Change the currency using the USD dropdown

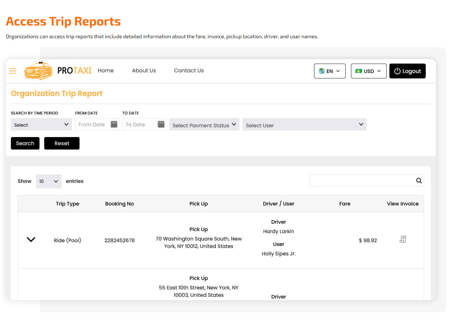(368, 71)
